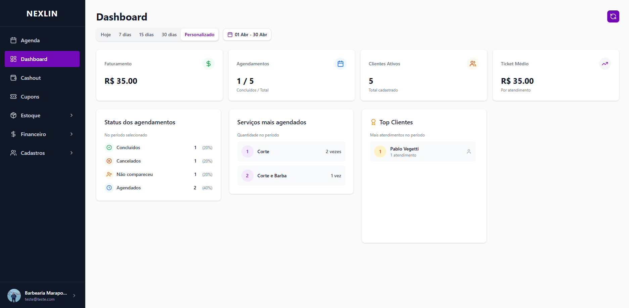The width and height of the screenshot is (629, 308).
Task: Select the Personalizado period tab
Action: tap(199, 35)
